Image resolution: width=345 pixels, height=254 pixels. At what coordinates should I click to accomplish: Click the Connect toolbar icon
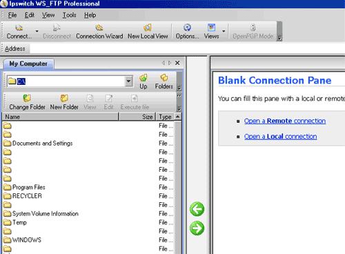19,32
